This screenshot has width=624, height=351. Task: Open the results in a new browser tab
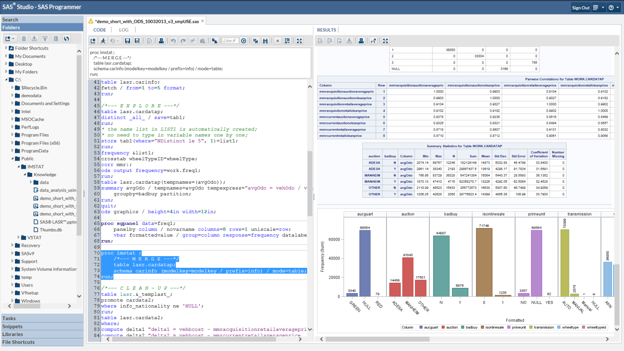(x=373, y=41)
